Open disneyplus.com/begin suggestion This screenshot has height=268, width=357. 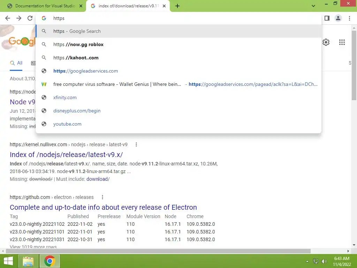click(x=178, y=111)
